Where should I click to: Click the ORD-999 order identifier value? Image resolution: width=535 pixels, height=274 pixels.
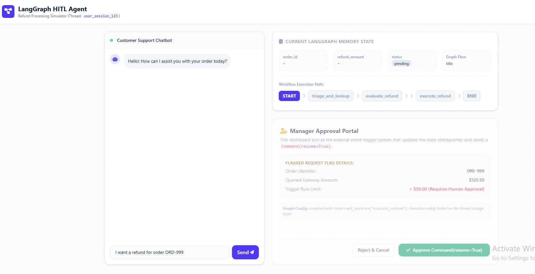(476, 171)
